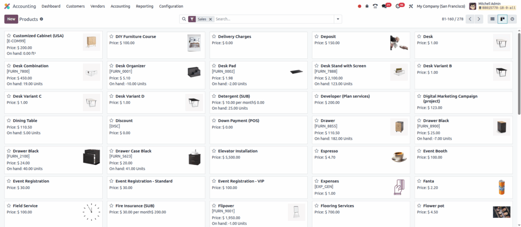Screen dimensions: 521x227
Task: Click the red recording indicator icon
Action: tap(360, 6)
